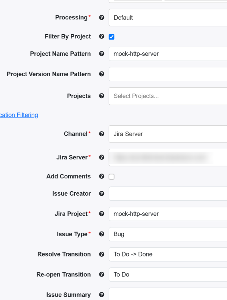Image resolution: width=227 pixels, height=300 pixels.
Task: Focus the Project Version Name Pattern field
Action: coord(168,74)
